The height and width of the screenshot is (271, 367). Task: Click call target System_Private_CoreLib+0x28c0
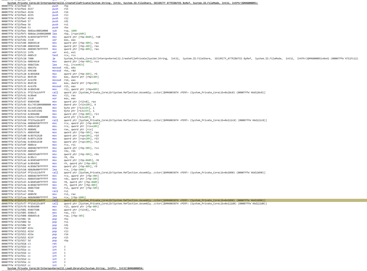[164, 92]
